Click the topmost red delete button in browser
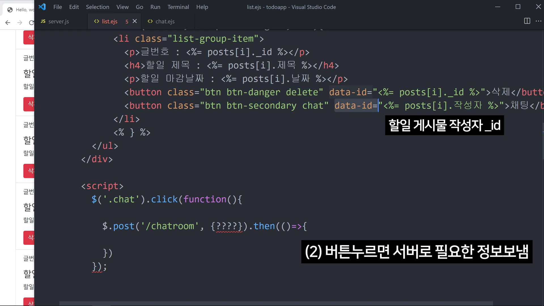 (x=29, y=37)
